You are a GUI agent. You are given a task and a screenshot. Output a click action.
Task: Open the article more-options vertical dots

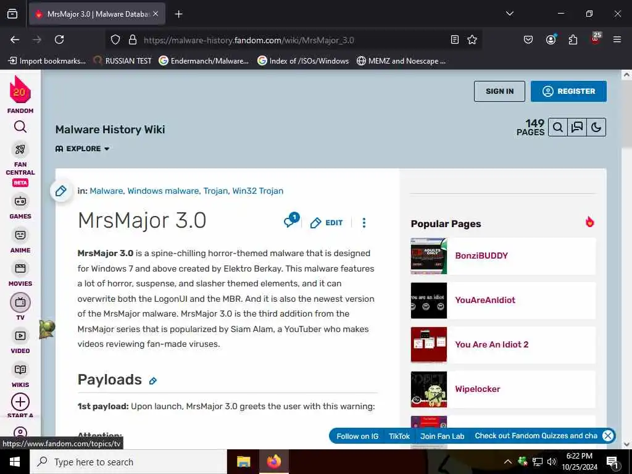click(x=364, y=223)
